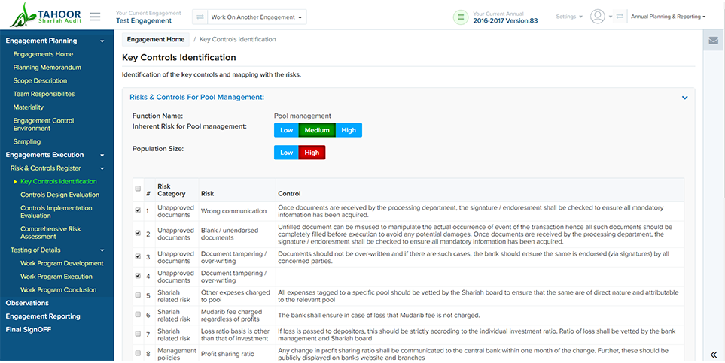The height and width of the screenshot is (363, 725).
Task: Open the user profile avatar icon
Action: point(597,17)
